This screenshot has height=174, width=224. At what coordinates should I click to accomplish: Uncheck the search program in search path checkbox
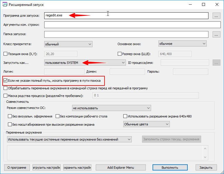point(6,81)
